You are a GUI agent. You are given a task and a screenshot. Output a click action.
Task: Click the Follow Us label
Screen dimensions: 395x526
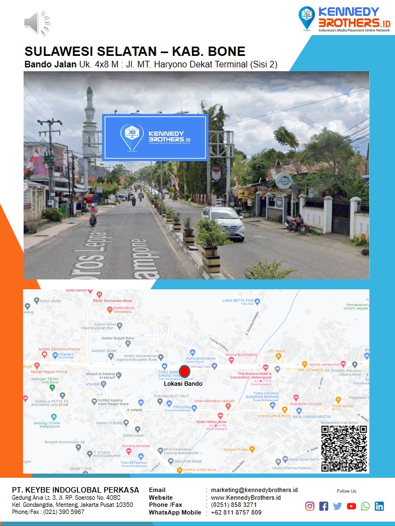[346, 491]
